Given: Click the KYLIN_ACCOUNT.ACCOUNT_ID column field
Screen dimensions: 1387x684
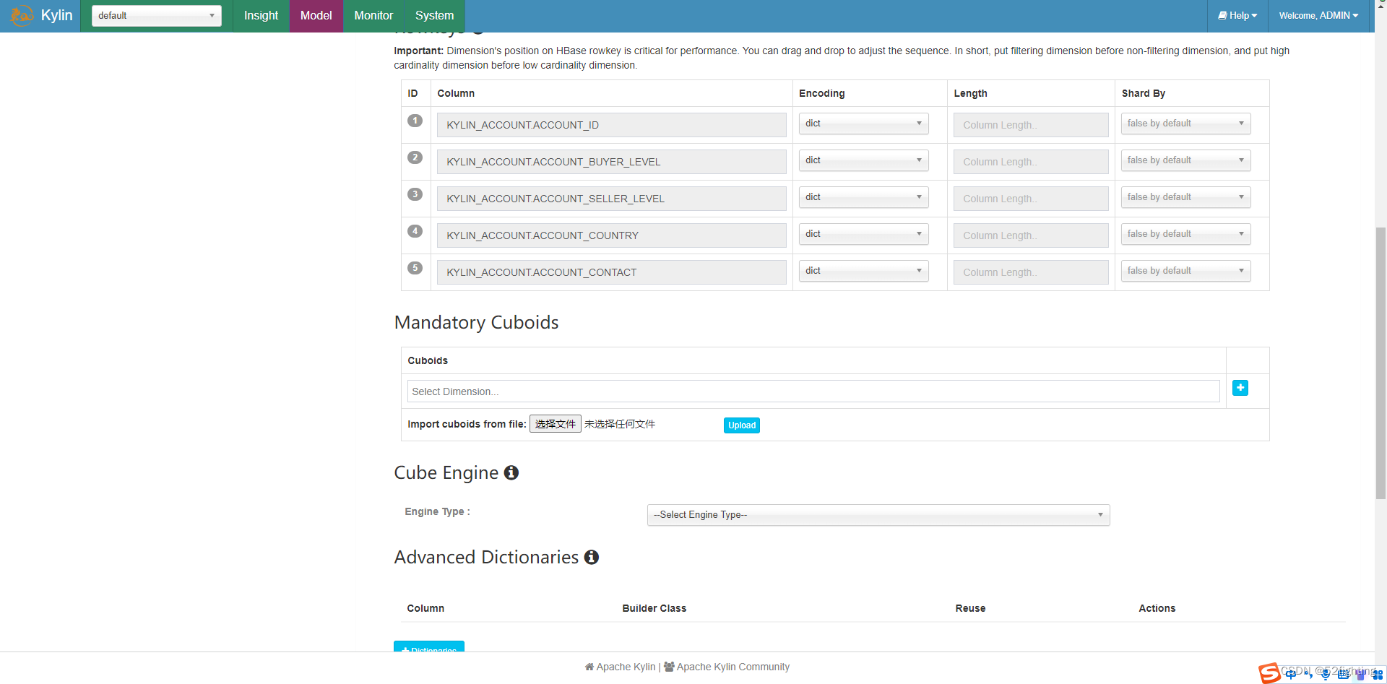Looking at the screenshot, I should tap(611, 125).
